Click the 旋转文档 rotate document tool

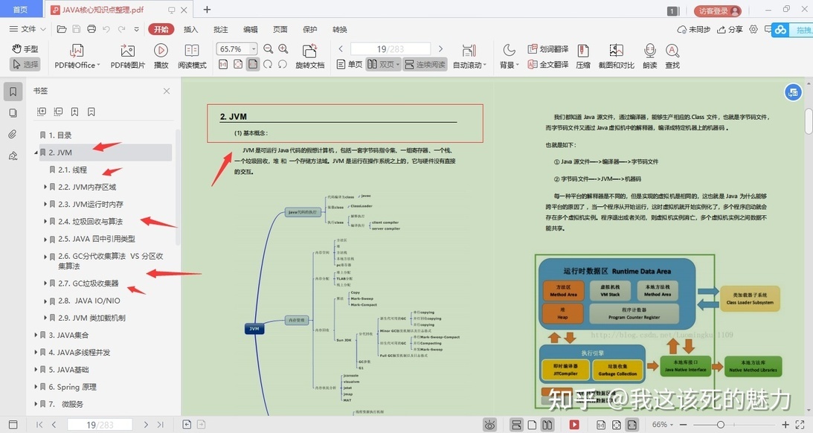click(x=309, y=57)
